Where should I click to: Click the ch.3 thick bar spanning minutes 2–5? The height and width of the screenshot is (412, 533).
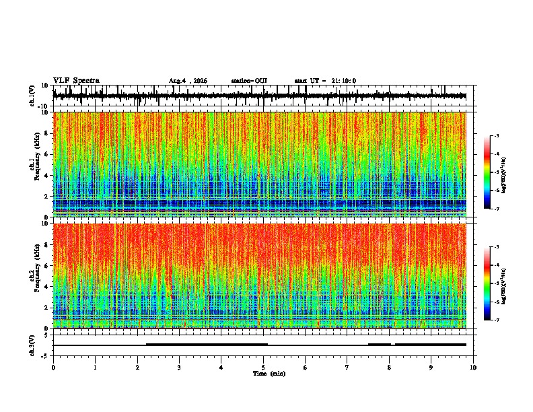pyautogui.click(x=207, y=345)
